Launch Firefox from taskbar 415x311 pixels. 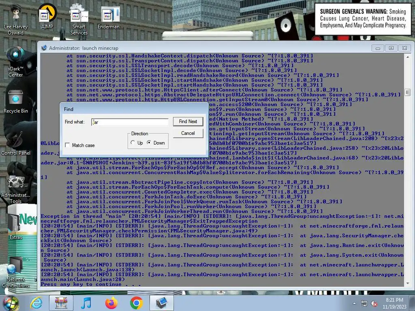click(111, 303)
